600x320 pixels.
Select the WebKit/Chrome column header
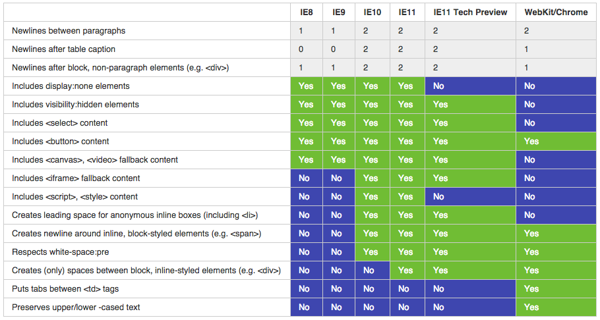(556, 13)
